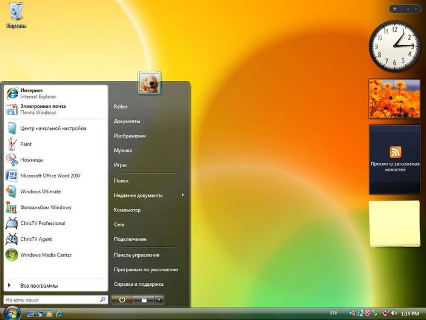Click the flower slideshow gadget thumbnail

(394, 98)
